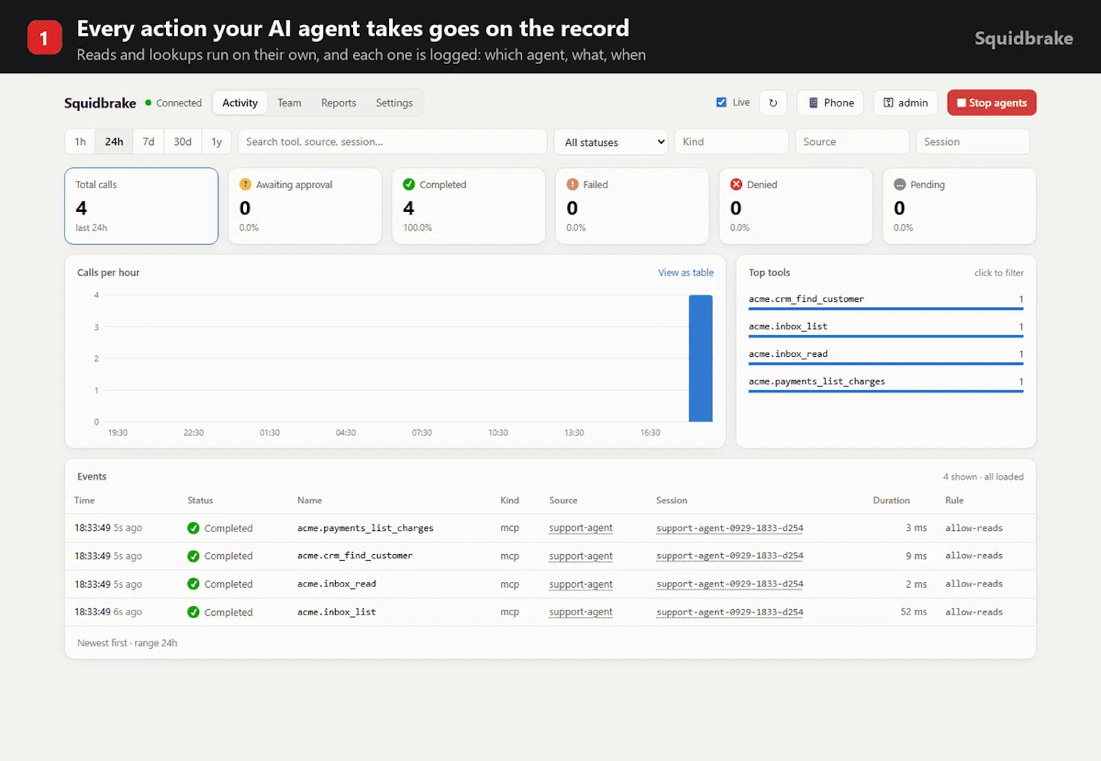Select the 7d time range
The width and height of the screenshot is (1101, 761).
pyautogui.click(x=149, y=142)
